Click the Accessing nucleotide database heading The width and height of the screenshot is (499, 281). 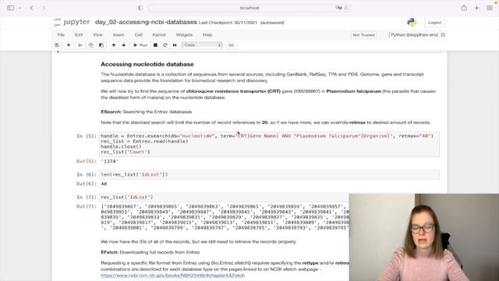tap(147, 64)
